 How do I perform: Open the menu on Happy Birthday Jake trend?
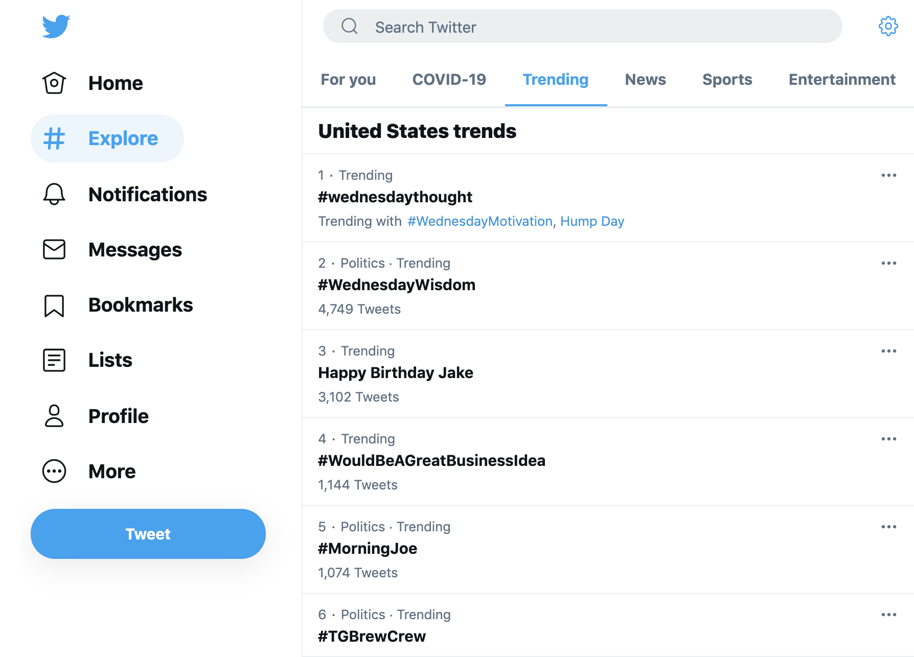(x=889, y=351)
